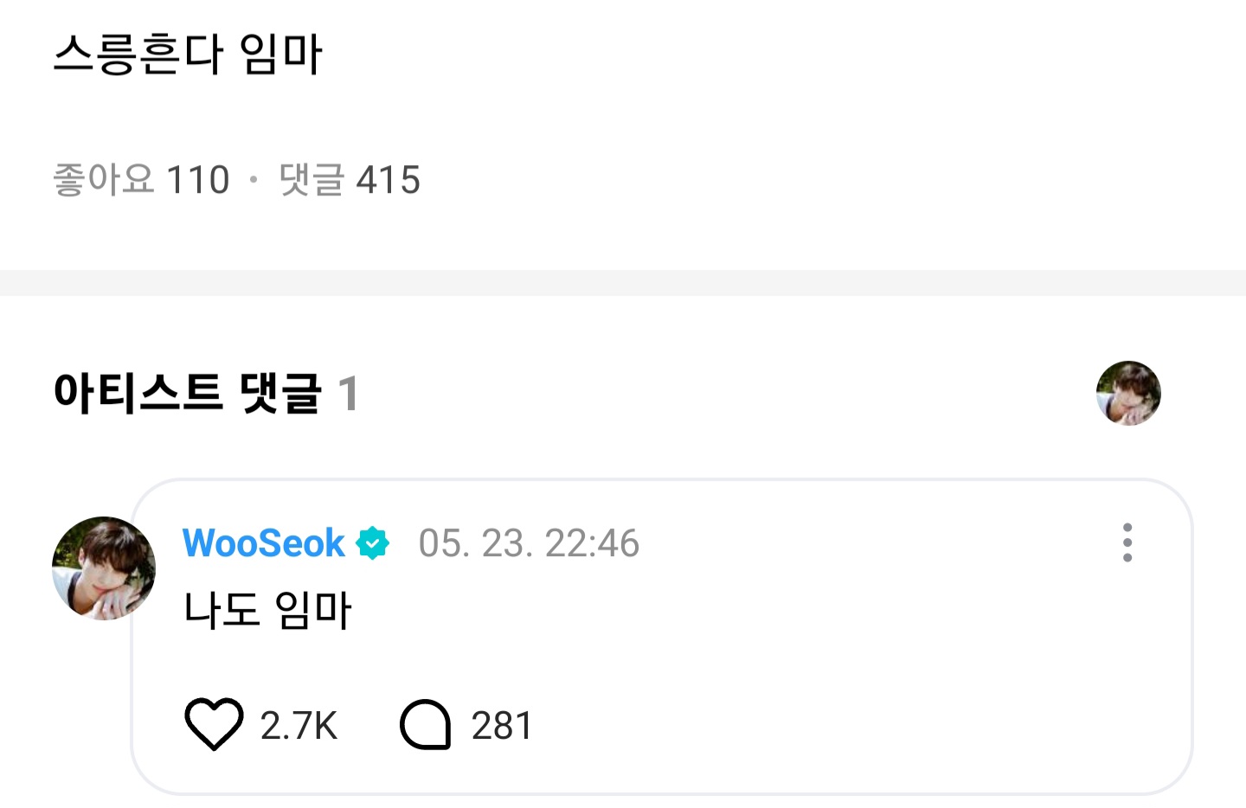Viewport: 1246px width, 808px height.
Task: Open WooSeok's profile picture beside the comment
Action: (x=103, y=568)
